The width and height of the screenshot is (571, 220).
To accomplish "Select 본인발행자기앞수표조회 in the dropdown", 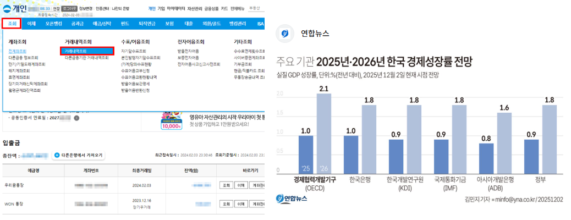I will point(141,58).
